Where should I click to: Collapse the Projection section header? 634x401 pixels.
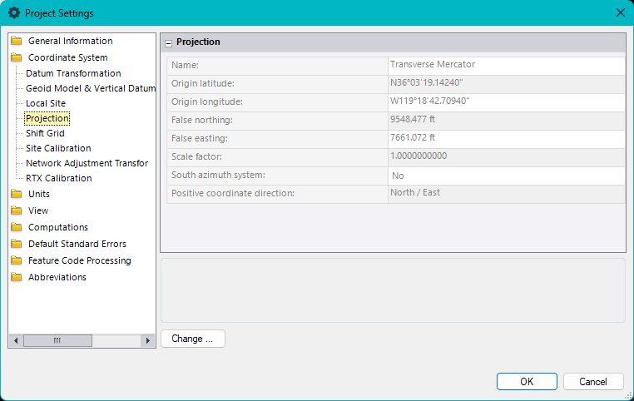[169, 42]
